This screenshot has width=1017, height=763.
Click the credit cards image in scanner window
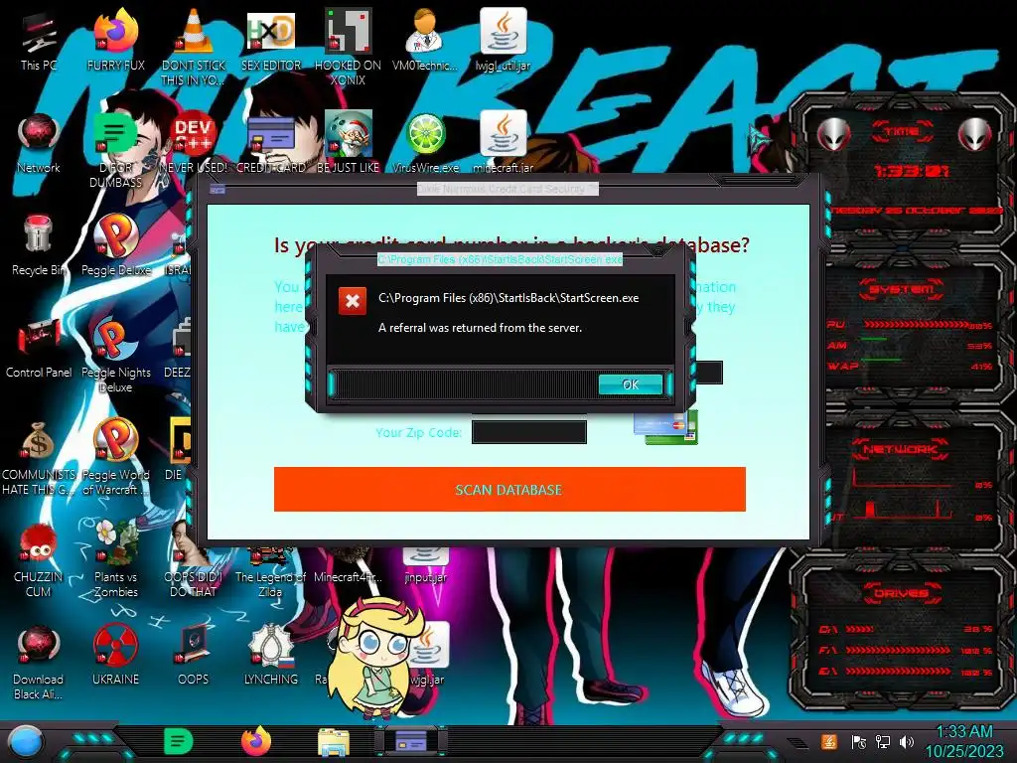(666, 428)
